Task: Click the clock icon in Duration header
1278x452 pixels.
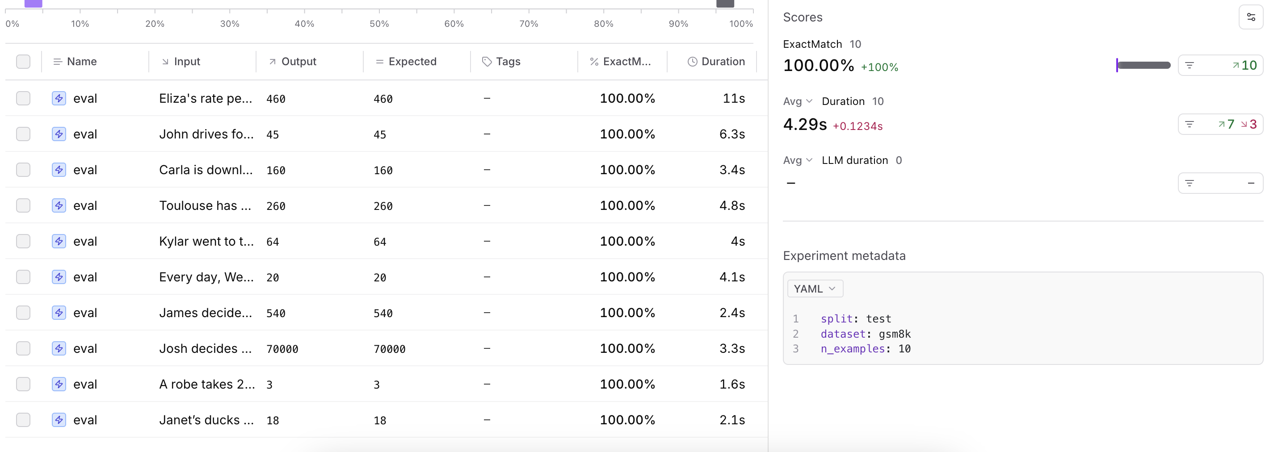Action: [692, 62]
